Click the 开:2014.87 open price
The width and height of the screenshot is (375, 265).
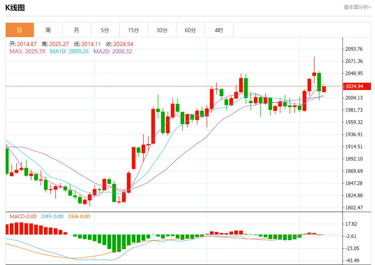23,44
